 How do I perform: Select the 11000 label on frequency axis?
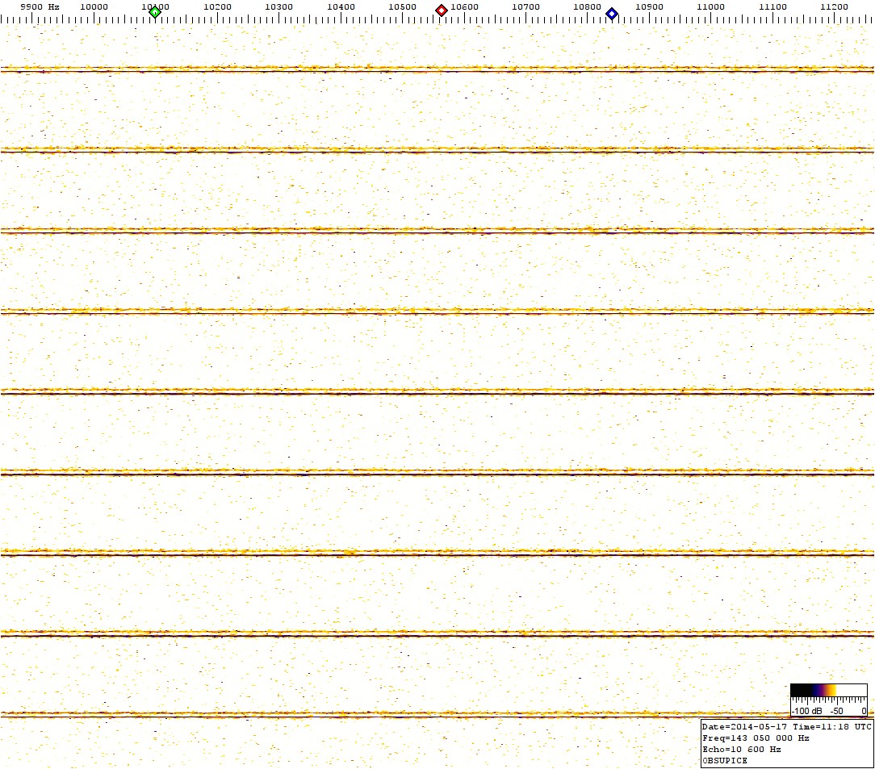[x=710, y=6]
